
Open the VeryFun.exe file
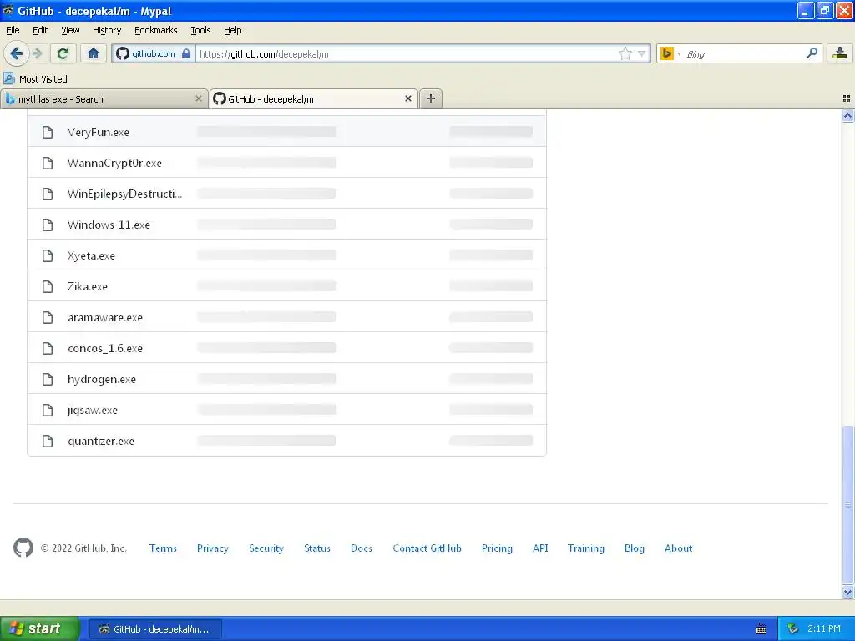point(99,132)
